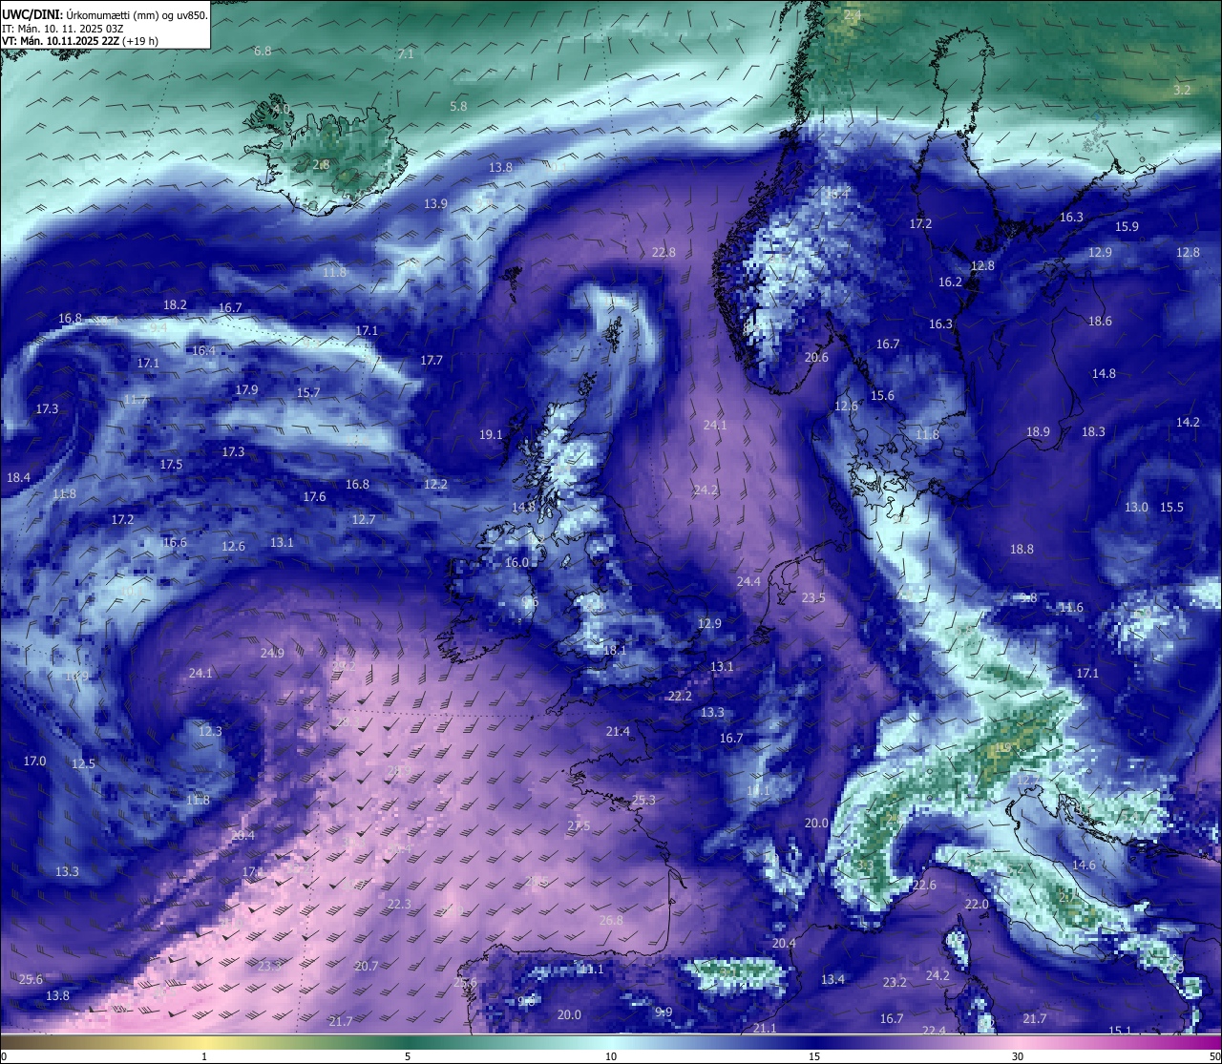Screen dimensions: 1222x1064
Task: Click the map value 25.6 at the southwest edge
Action: tap(31, 980)
